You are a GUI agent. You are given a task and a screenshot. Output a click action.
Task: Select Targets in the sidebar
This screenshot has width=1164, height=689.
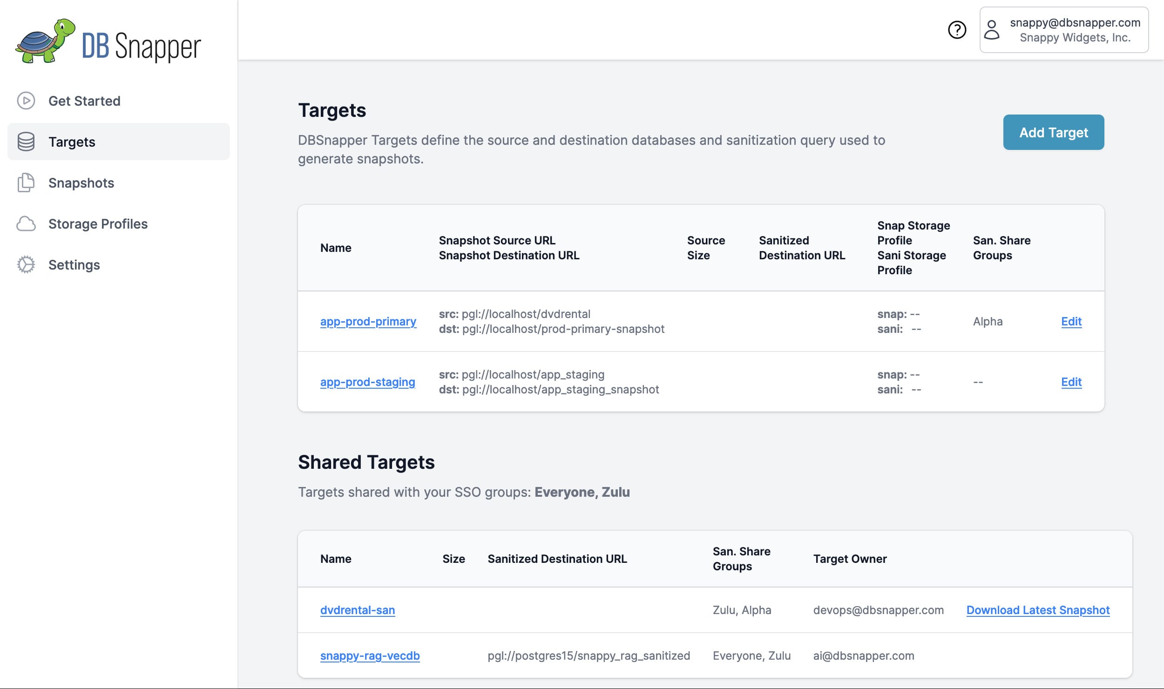click(119, 142)
